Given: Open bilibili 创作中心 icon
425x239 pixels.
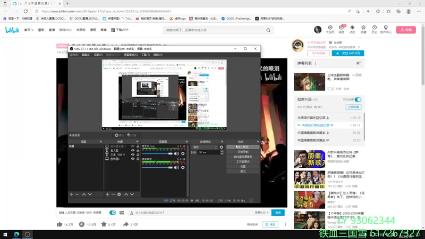Looking at the screenshot, I should tap(386, 29).
